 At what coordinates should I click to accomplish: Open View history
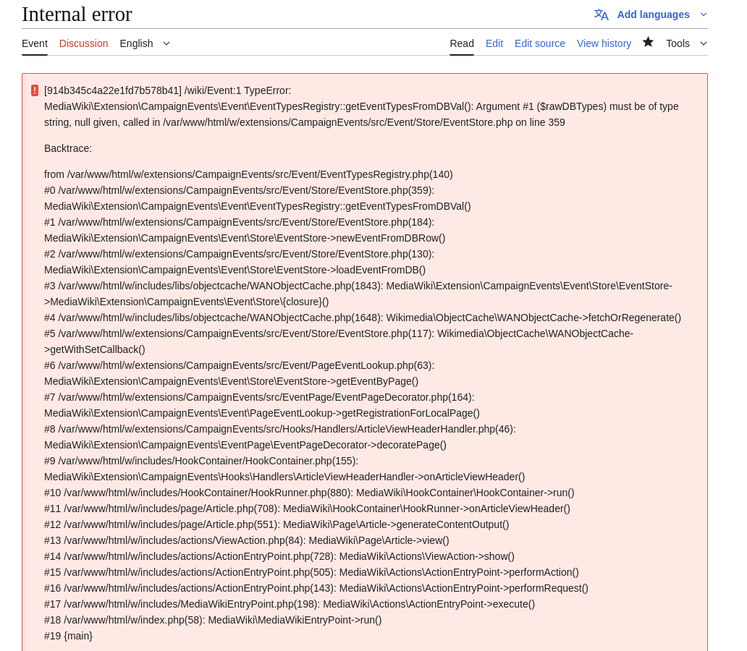tap(604, 43)
